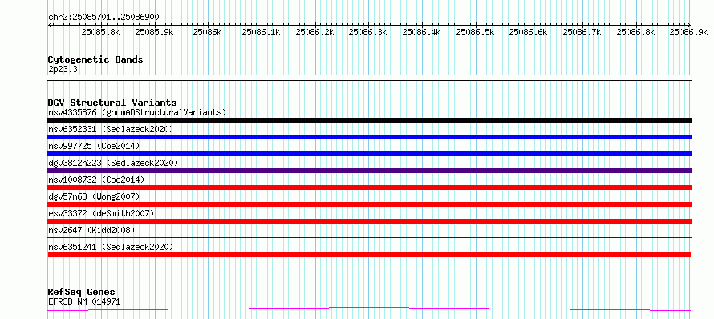Open variant nsv1008732 Coe2014 label

pyautogui.click(x=96, y=180)
